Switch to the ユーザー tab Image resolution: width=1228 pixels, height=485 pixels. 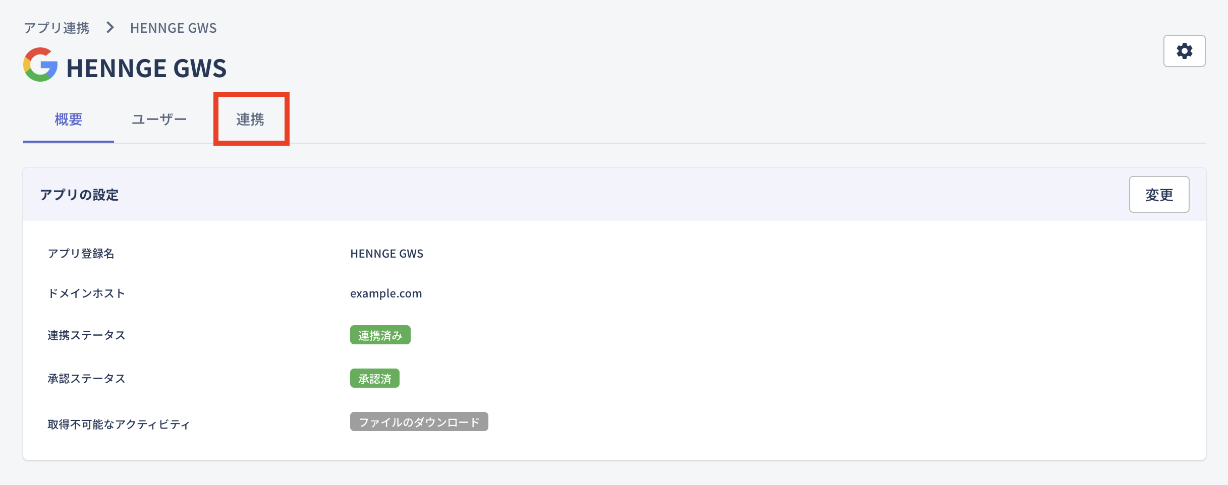(159, 119)
